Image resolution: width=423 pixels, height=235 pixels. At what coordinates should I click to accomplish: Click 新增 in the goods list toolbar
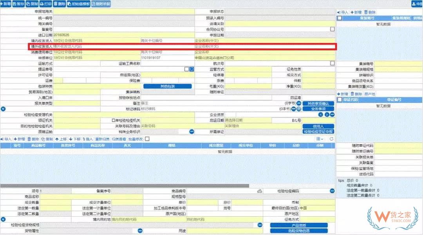(20, 139)
